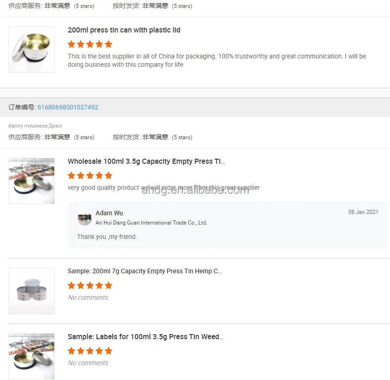This screenshot has height=380, width=390.
Task: Open Wholesale 100ml 3.5g Capacity product title
Action: pos(146,161)
